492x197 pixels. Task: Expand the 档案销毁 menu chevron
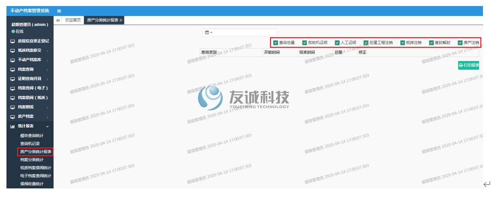[47, 107]
